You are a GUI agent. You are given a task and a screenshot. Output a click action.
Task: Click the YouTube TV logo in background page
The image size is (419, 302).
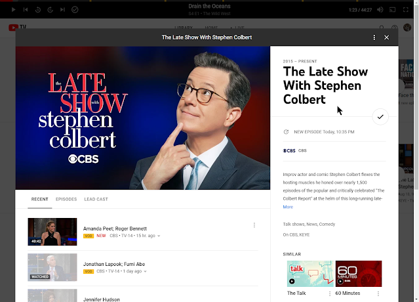tap(17, 27)
